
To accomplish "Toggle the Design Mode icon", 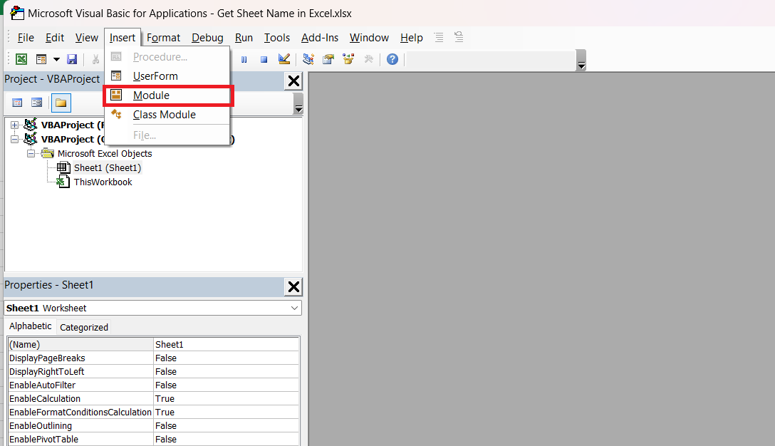I will pyautogui.click(x=284, y=59).
